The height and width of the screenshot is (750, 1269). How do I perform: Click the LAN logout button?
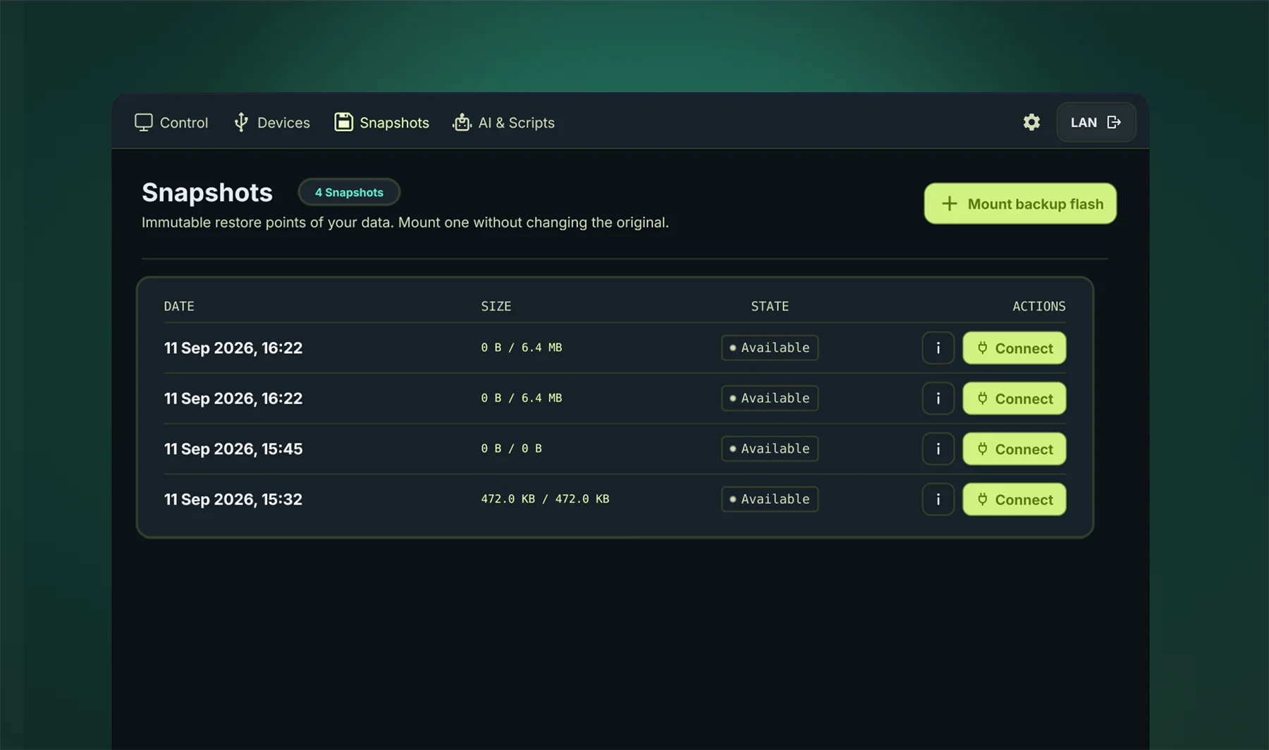[x=1096, y=122]
